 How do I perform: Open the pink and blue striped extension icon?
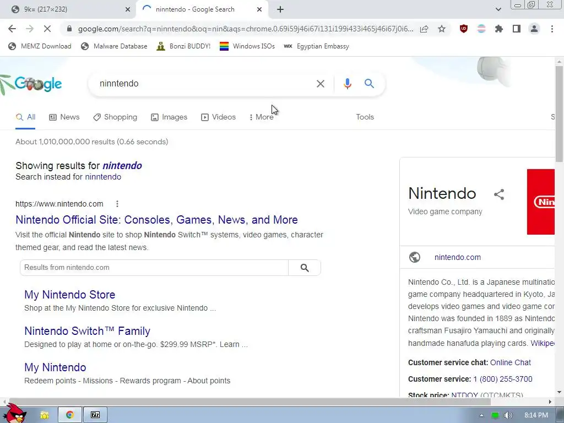[481, 29]
